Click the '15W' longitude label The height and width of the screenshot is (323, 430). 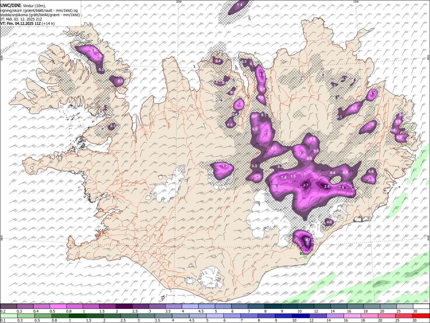point(356,2)
